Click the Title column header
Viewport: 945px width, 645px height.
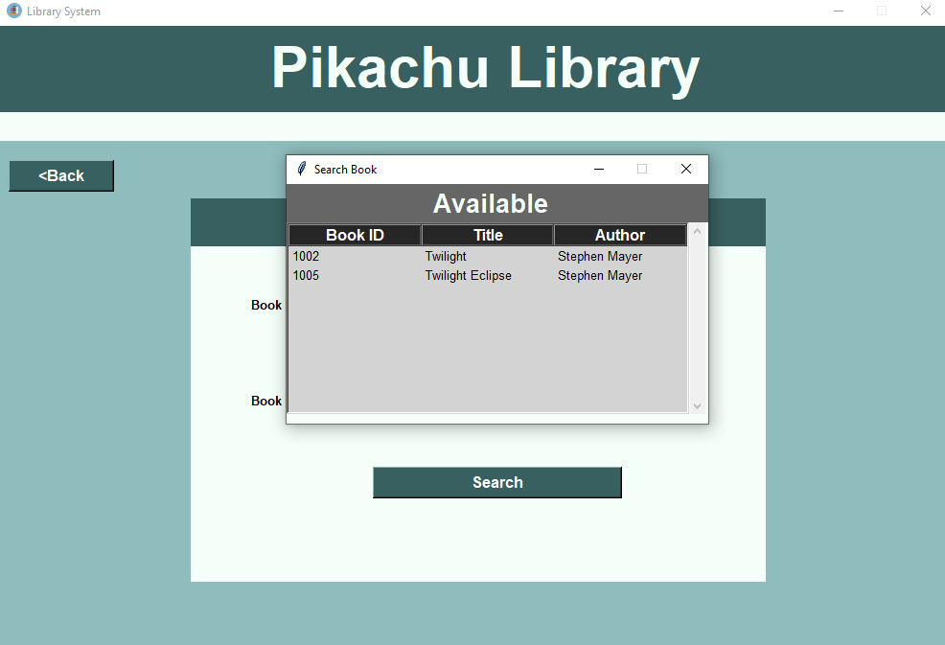pos(487,234)
